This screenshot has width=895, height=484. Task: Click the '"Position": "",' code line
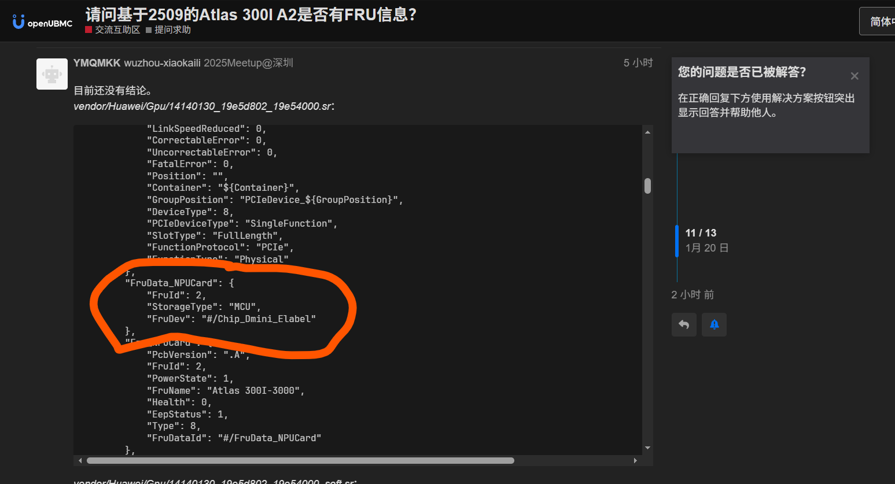pyautogui.click(x=187, y=176)
